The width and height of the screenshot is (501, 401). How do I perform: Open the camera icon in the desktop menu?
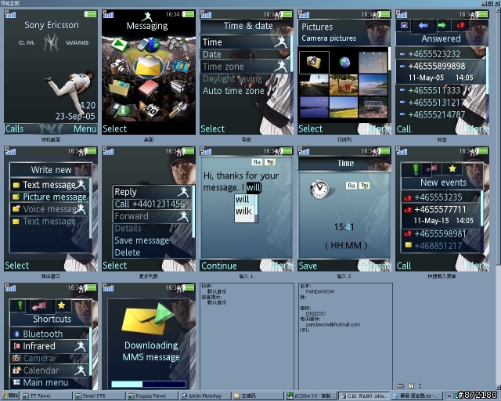pos(119,66)
